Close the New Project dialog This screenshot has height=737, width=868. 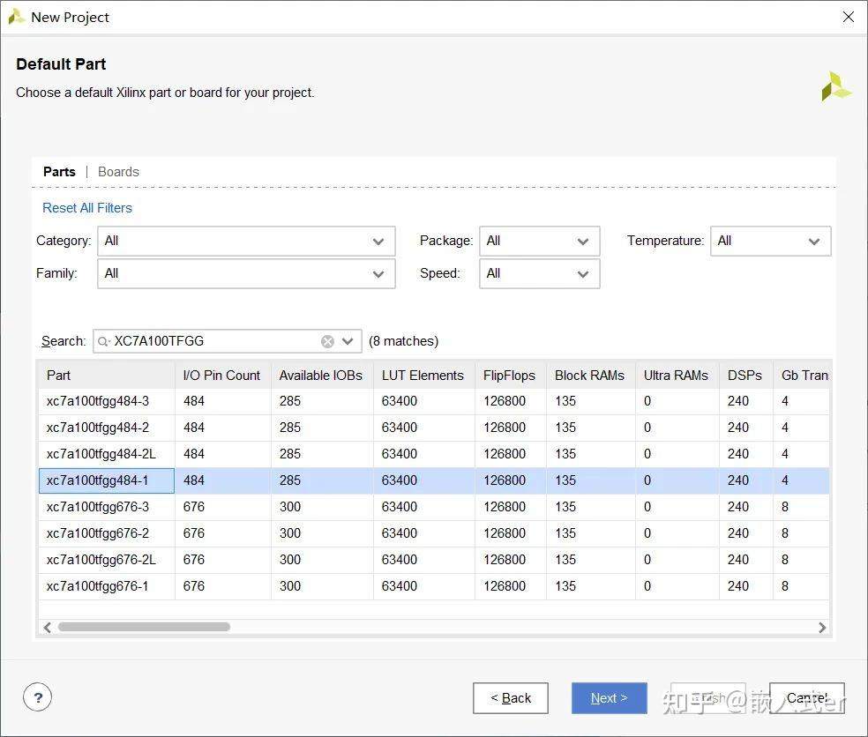click(848, 17)
